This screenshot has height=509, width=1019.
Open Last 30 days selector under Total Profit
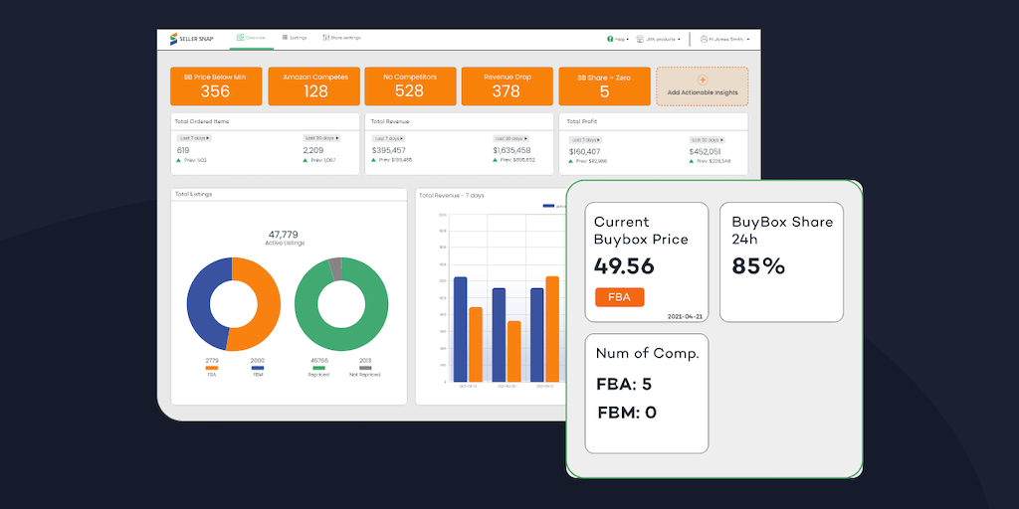708,139
